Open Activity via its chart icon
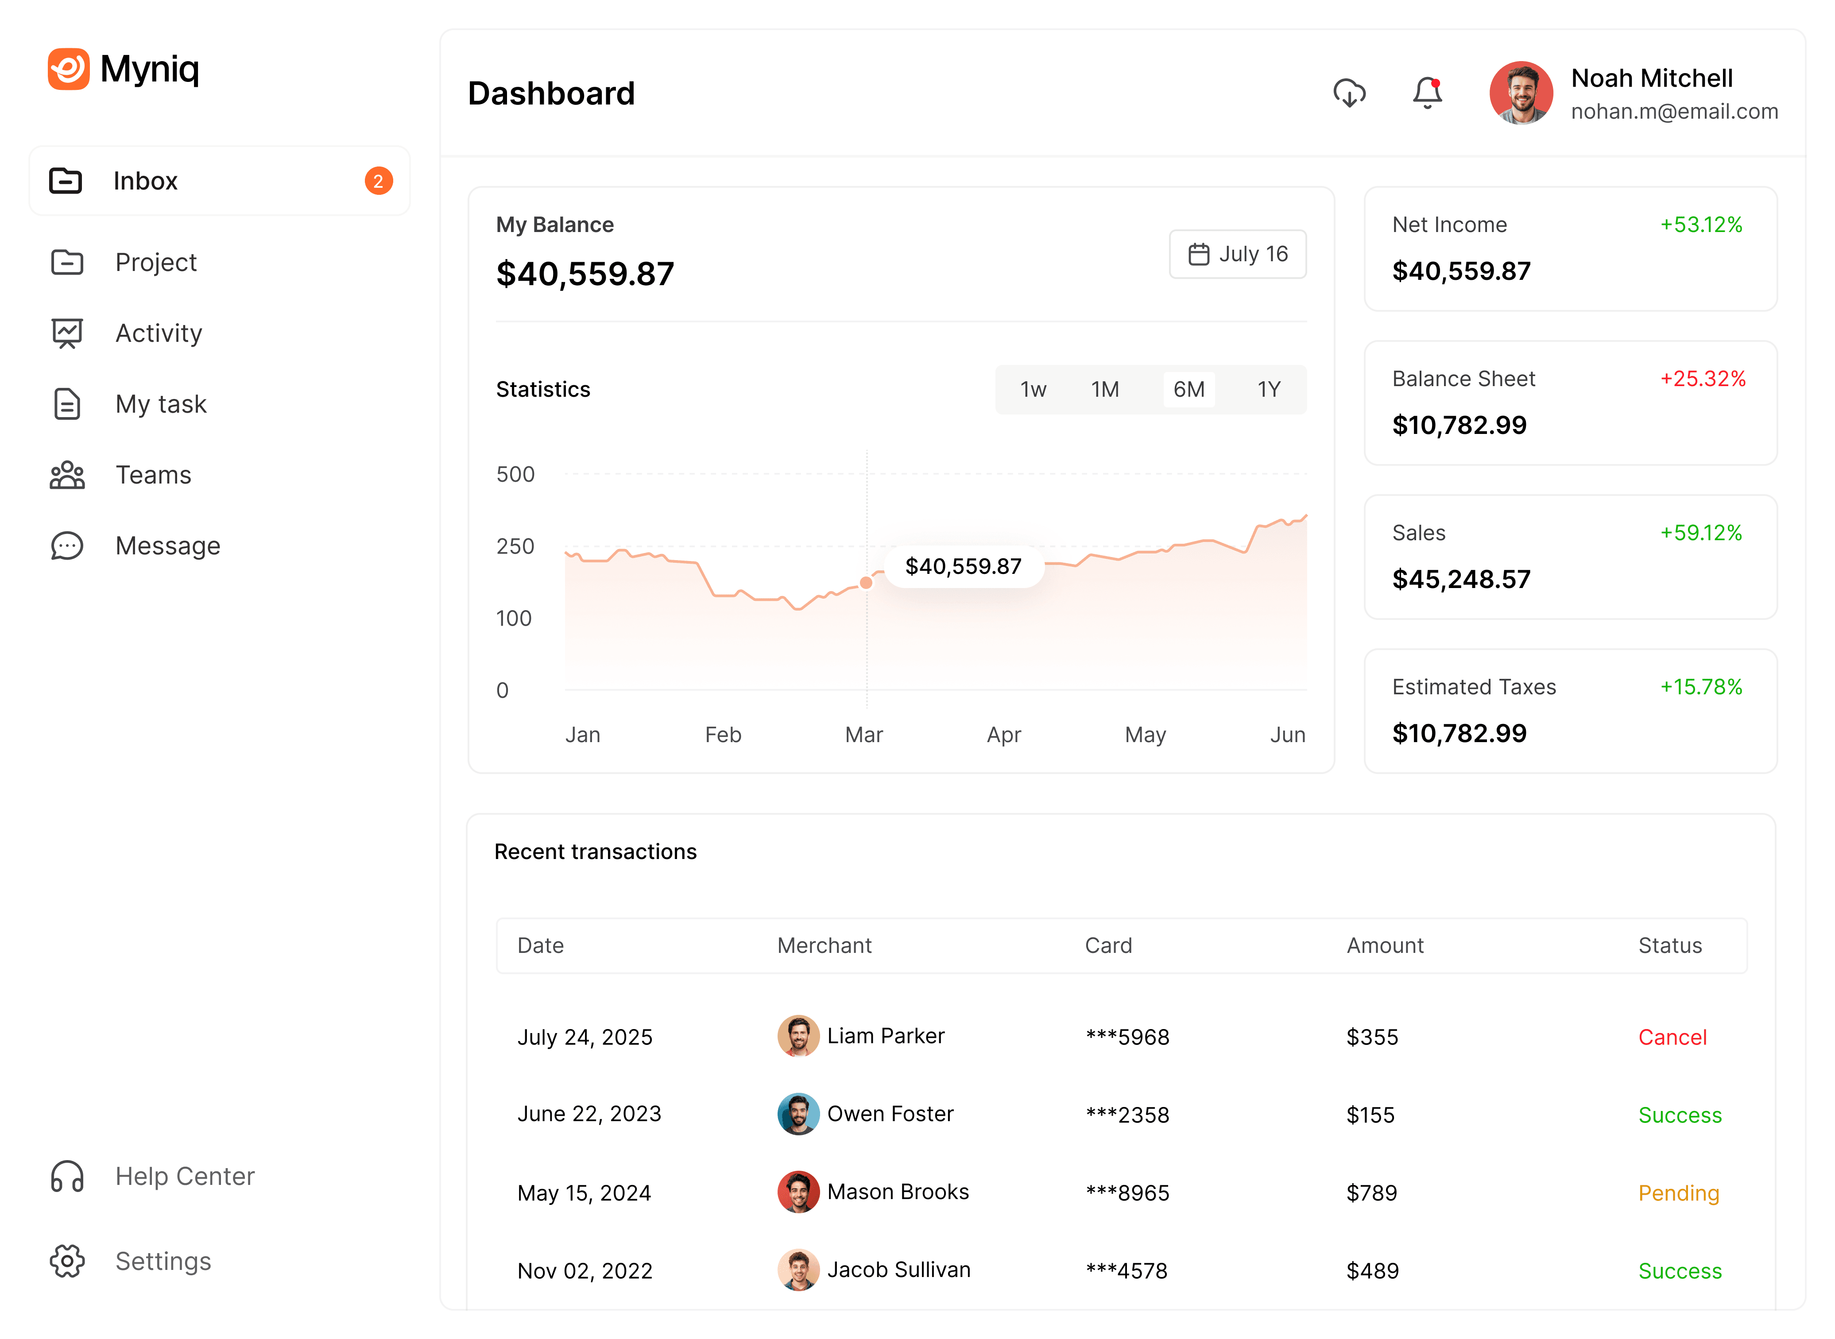Viewport: 1835px width, 1339px height. 66,333
